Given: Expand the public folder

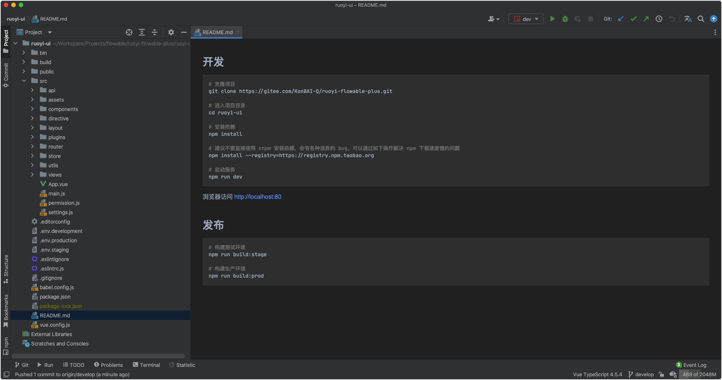Looking at the screenshot, I should [x=24, y=72].
